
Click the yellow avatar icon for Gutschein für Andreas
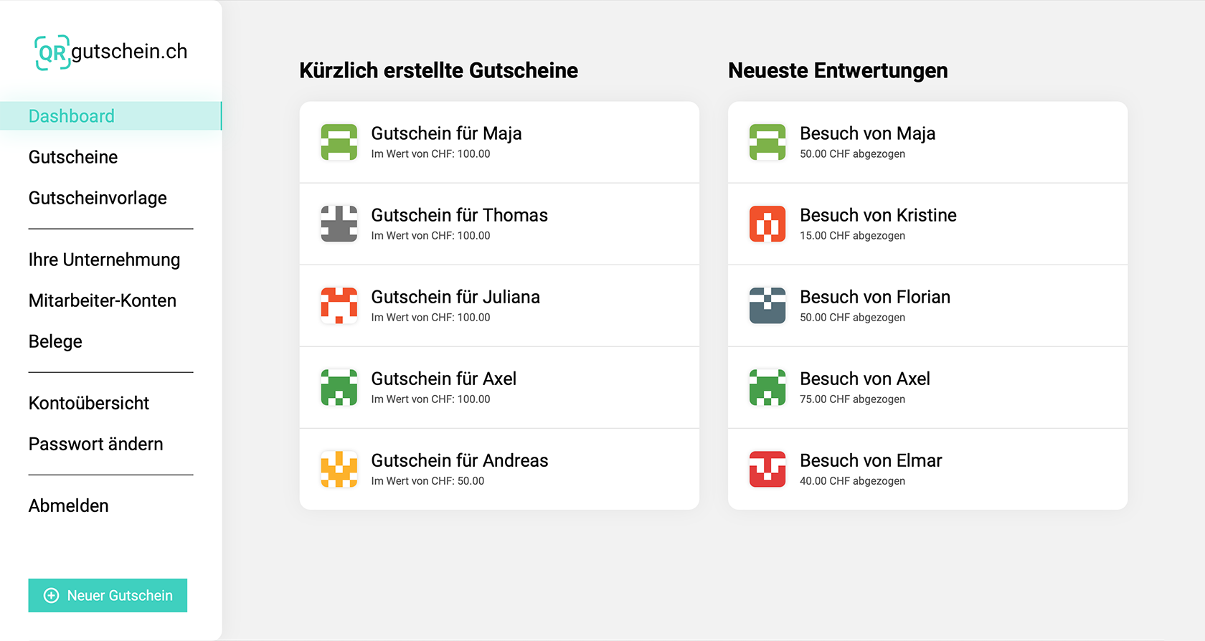[339, 469]
